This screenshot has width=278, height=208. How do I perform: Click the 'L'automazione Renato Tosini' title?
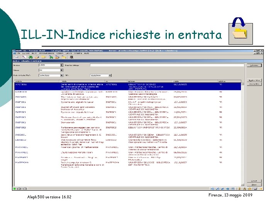77,153
